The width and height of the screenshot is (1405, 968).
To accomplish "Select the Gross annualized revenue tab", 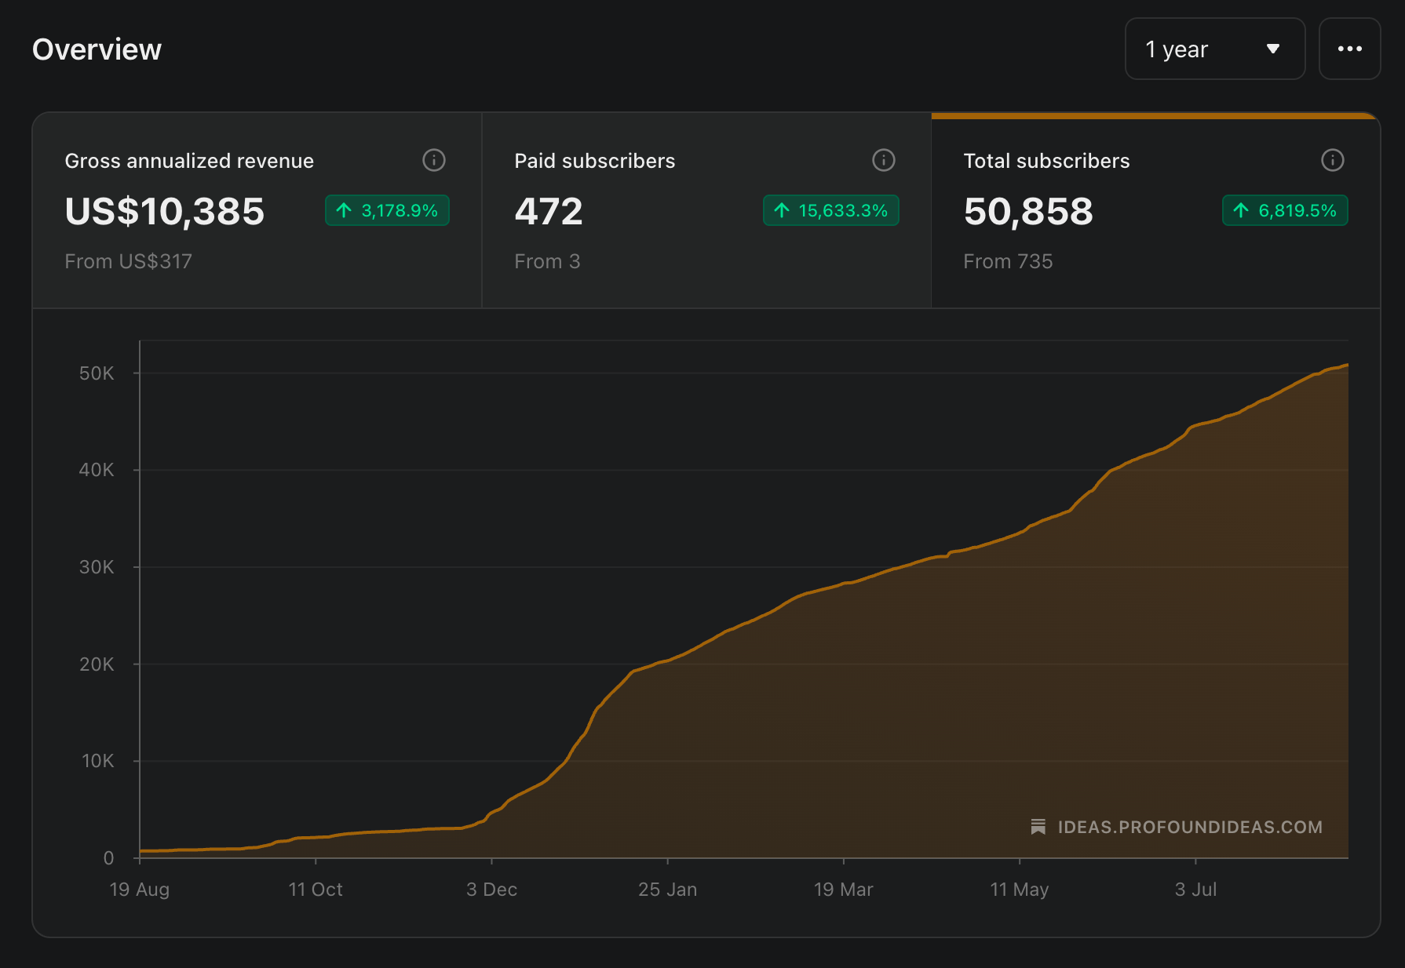I will (x=257, y=210).
